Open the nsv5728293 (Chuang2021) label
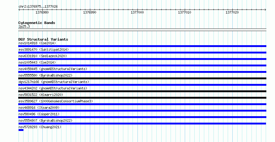 coord(40,127)
